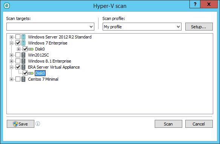Click the server icon for Windows 7 Enterprise
The image size is (220, 144).
click(23, 43)
